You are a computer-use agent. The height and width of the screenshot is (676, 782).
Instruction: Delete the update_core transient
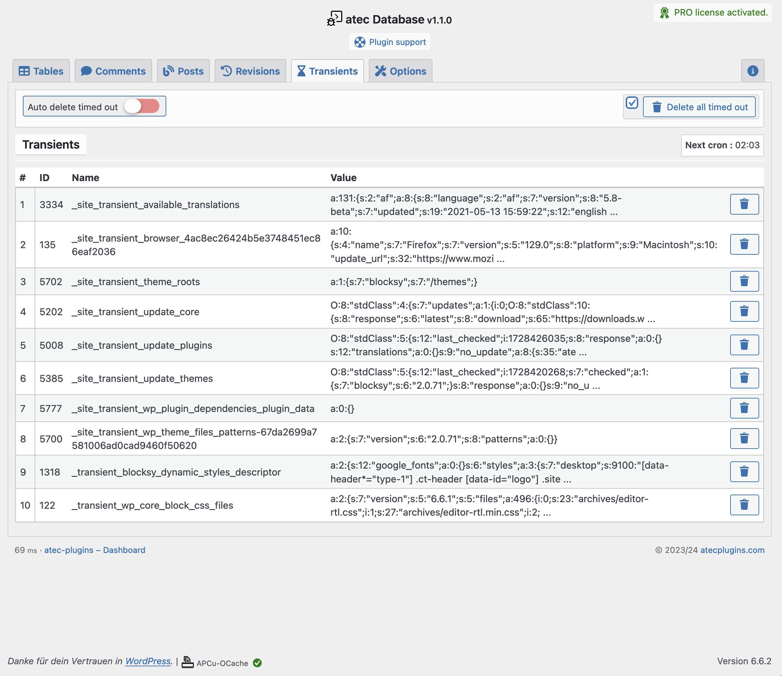[744, 311]
